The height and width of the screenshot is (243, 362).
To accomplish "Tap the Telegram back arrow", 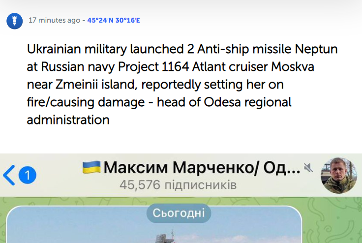I will pos(9,175).
